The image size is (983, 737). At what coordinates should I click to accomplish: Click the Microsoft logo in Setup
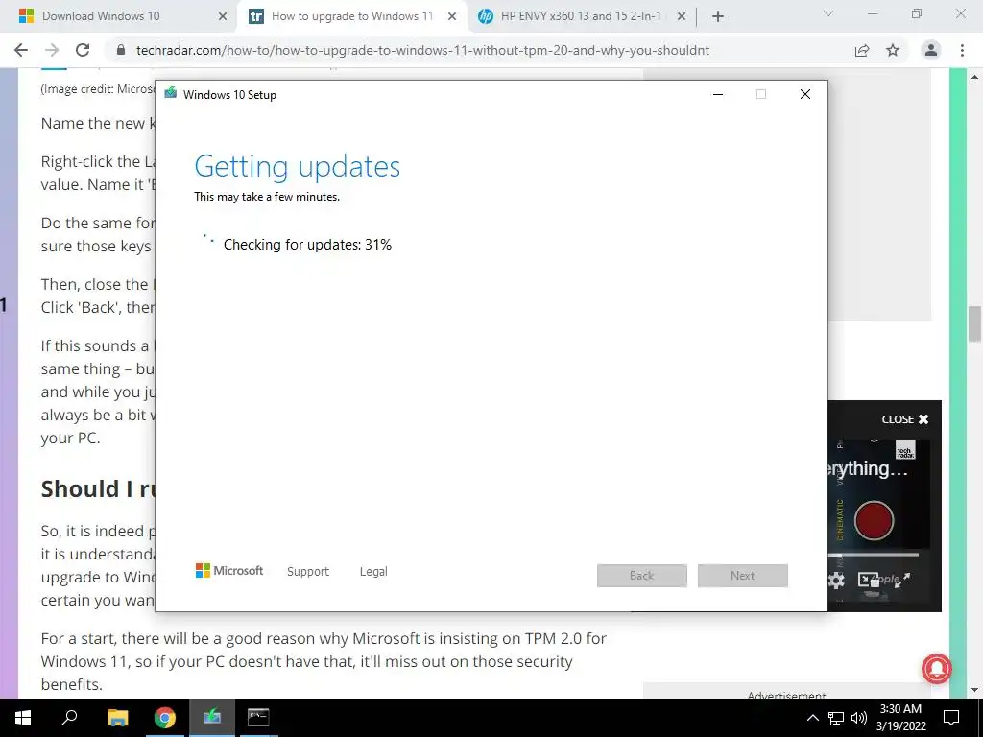[229, 571]
